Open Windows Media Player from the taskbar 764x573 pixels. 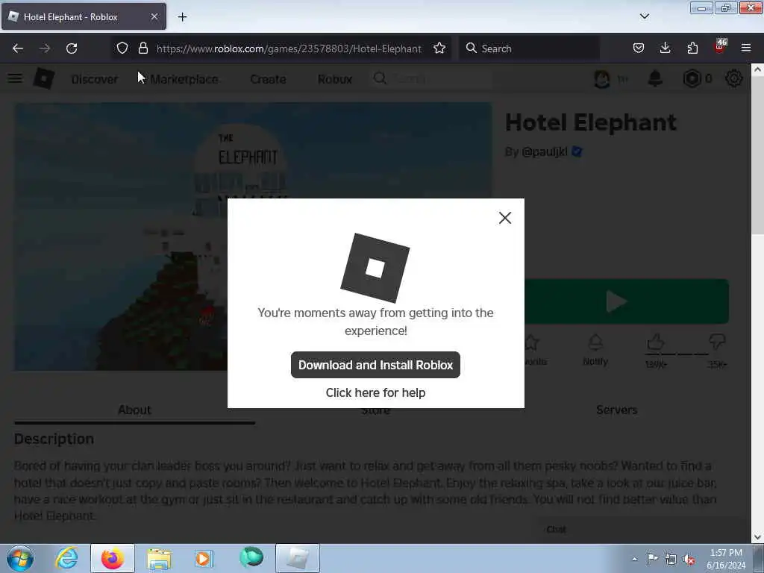204,558
